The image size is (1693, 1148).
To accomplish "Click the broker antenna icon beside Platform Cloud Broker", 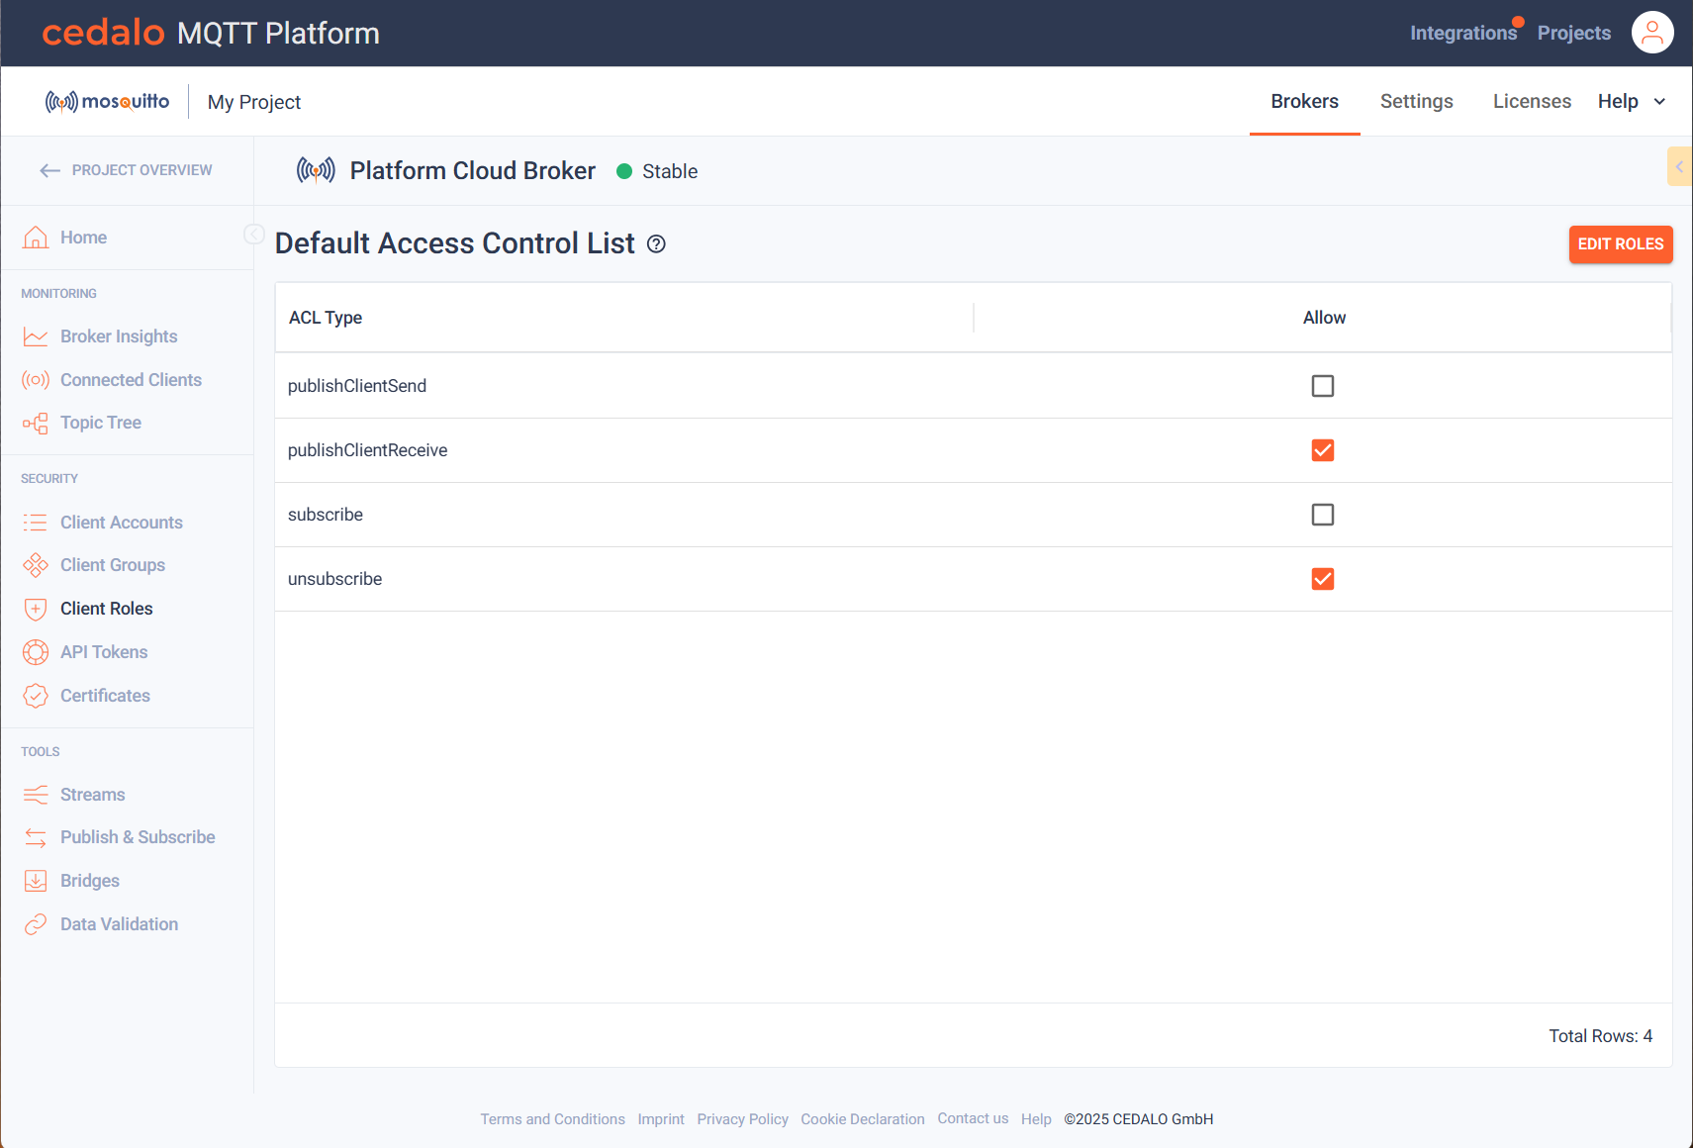I will point(316,171).
